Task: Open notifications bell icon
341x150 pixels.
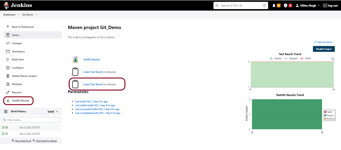Action: (x=274, y=5)
